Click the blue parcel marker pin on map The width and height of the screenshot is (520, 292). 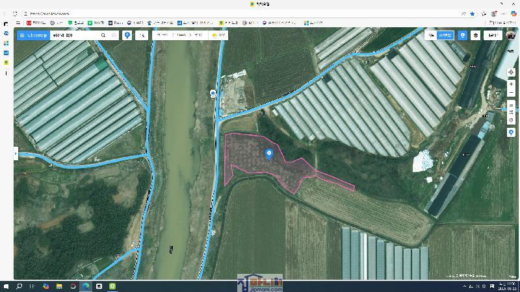(269, 154)
